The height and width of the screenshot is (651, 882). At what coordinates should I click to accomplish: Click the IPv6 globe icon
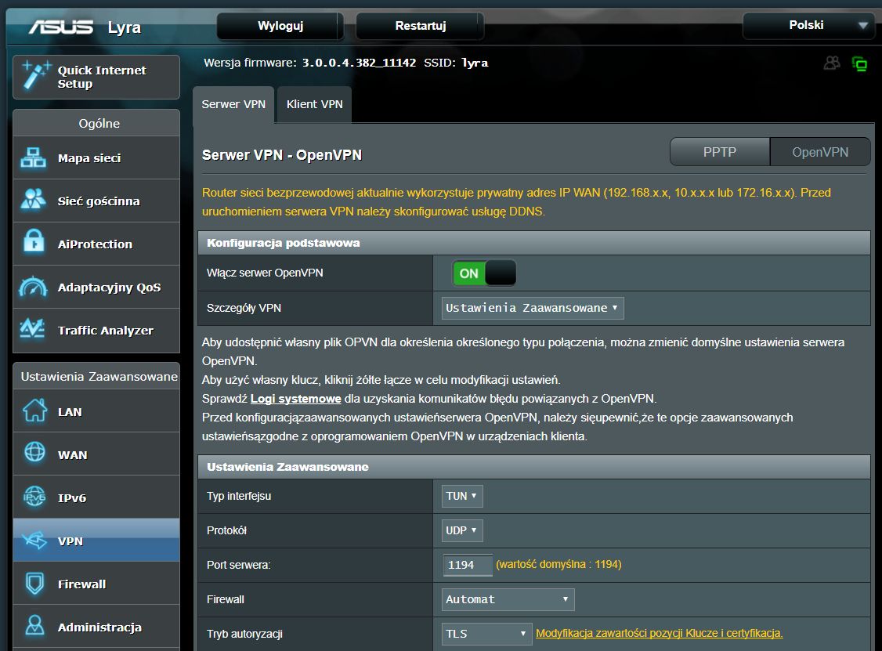pos(34,496)
